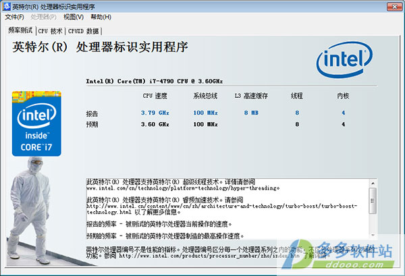Click the expected system bus 100 MHz value
The image size is (405, 276).
tap(206, 124)
